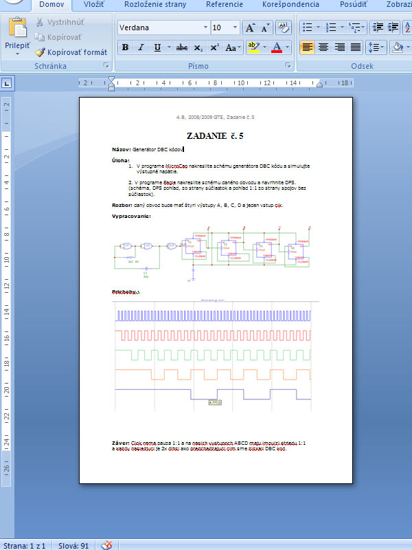Image resolution: width=412 pixels, height=550 pixels.
Task: Center the paragraph text
Action: (323, 47)
